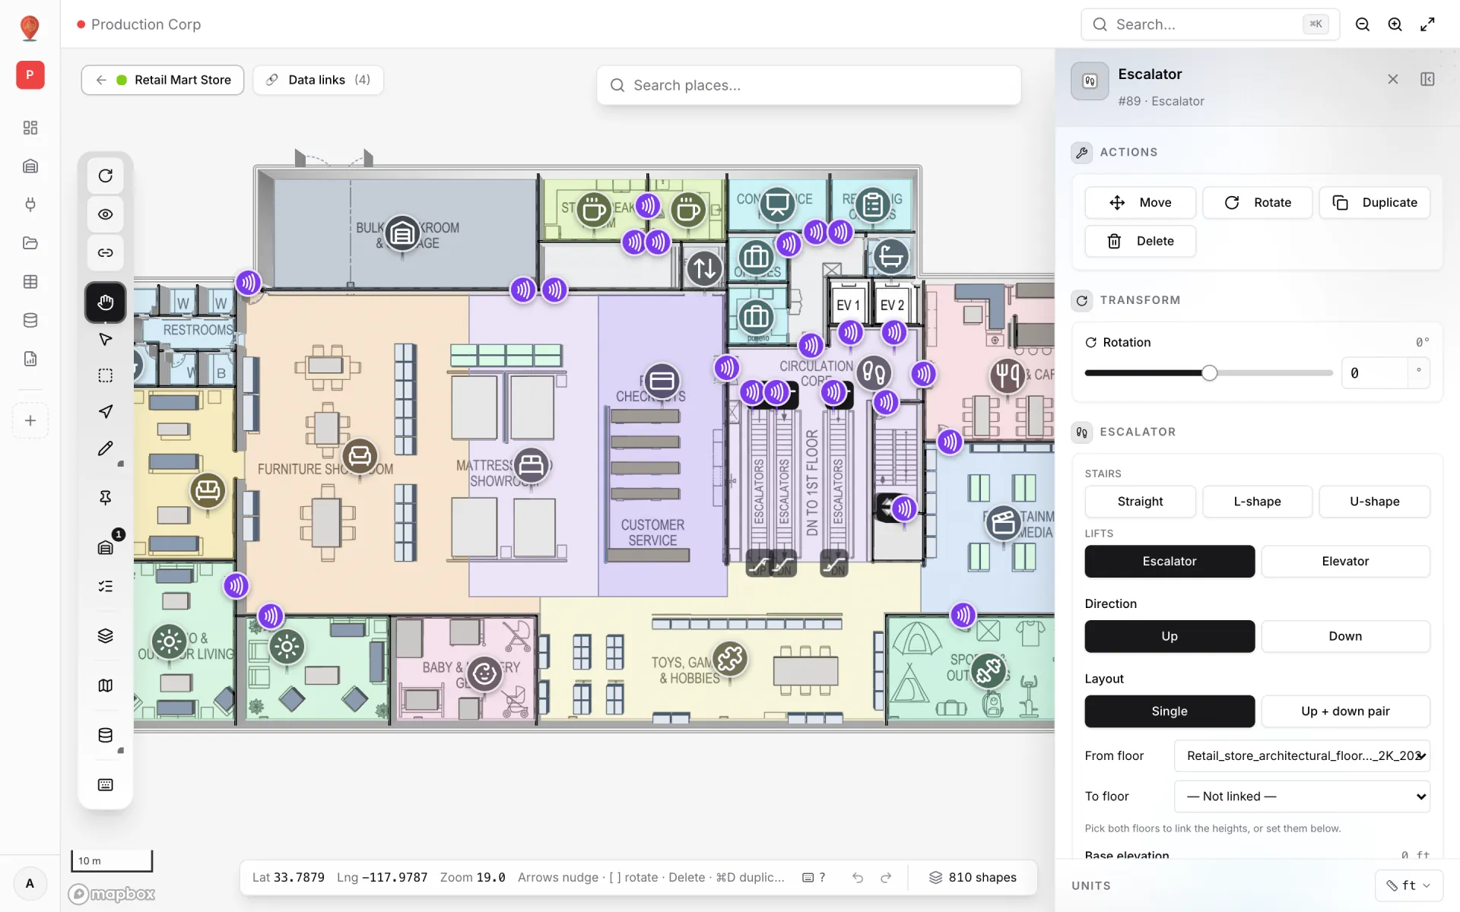Screen dimensions: 1460x912
Task: Choose Up + down pair layout
Action: tap(1345, 711)
